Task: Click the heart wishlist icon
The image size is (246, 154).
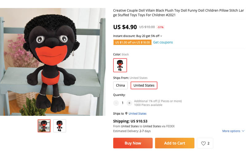Action: (203, 143)
